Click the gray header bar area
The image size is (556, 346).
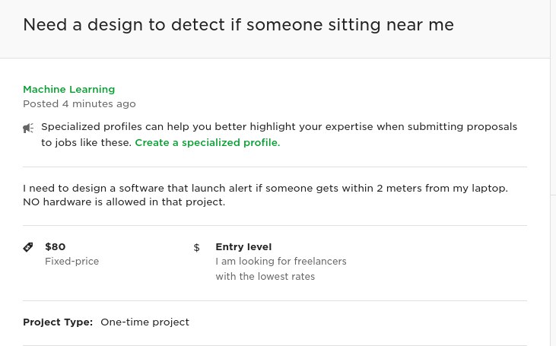[x=275, y=29]
